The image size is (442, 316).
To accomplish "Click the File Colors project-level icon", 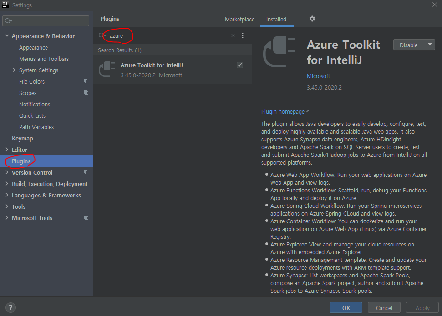I will pyautogui.click(x=86, y=81).
